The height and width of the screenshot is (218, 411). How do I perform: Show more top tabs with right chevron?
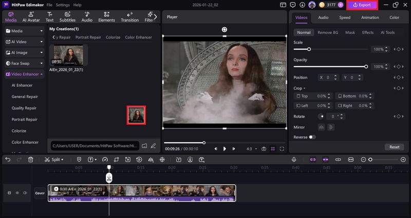pos(156,17)
